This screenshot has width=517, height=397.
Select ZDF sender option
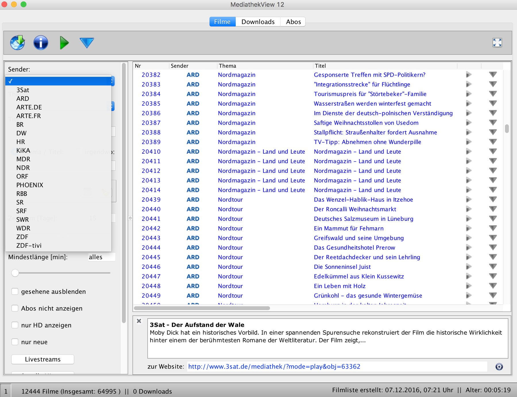58,237
